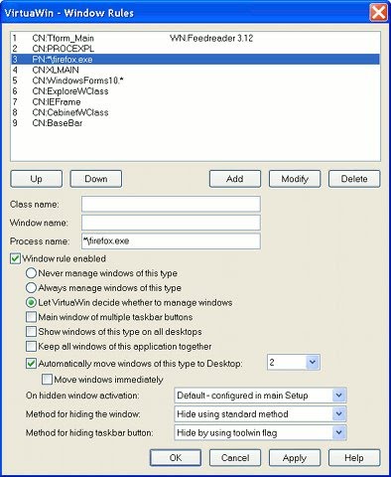This screenshot has width=391, height=477.
Task: Focus the Class name field
Action: (x=171, y=204)
